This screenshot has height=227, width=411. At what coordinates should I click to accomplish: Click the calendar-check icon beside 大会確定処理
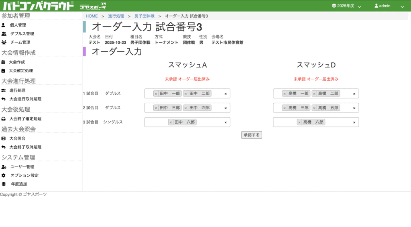click(3, 71)
